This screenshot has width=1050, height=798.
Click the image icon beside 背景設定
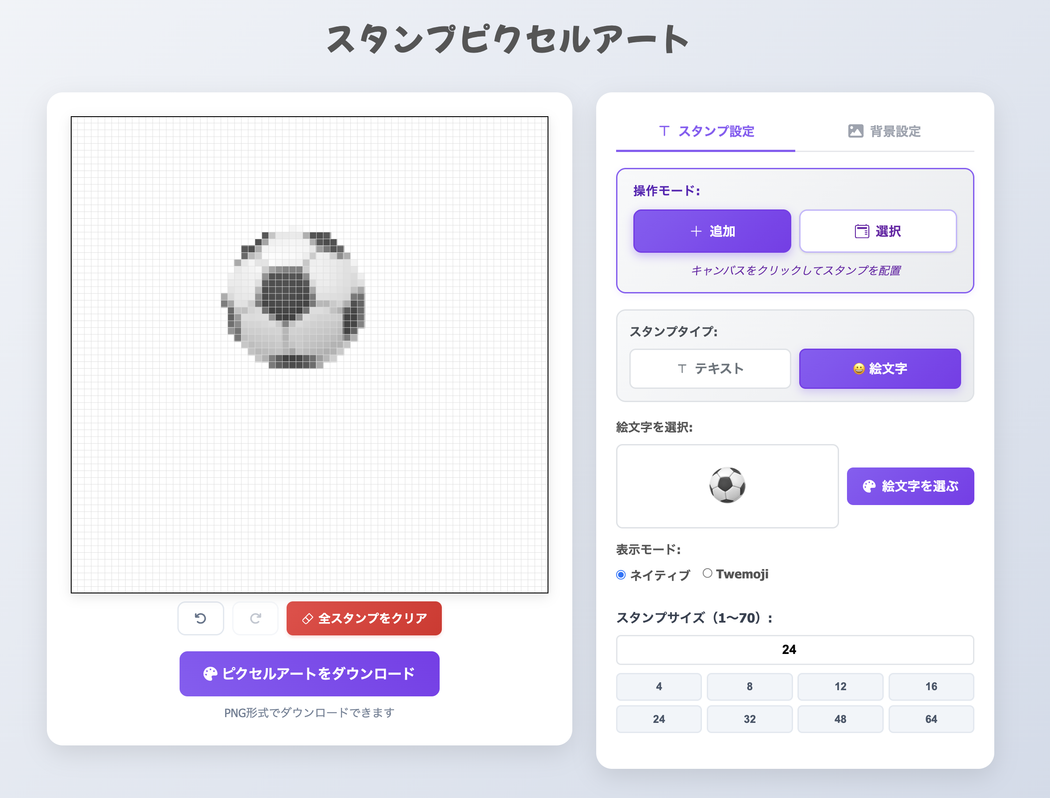(x=855, y=131)
